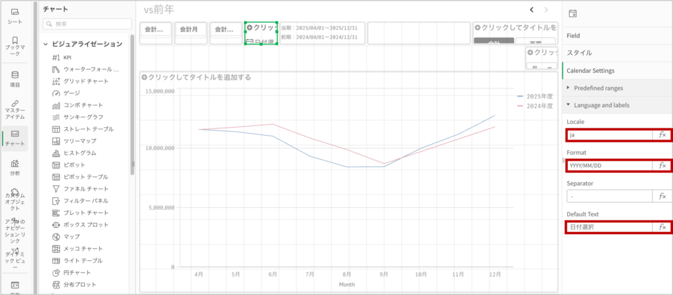Open the 項目 (Fields) panel
This screenshot has width=673, height=295.
pos(14,78)
